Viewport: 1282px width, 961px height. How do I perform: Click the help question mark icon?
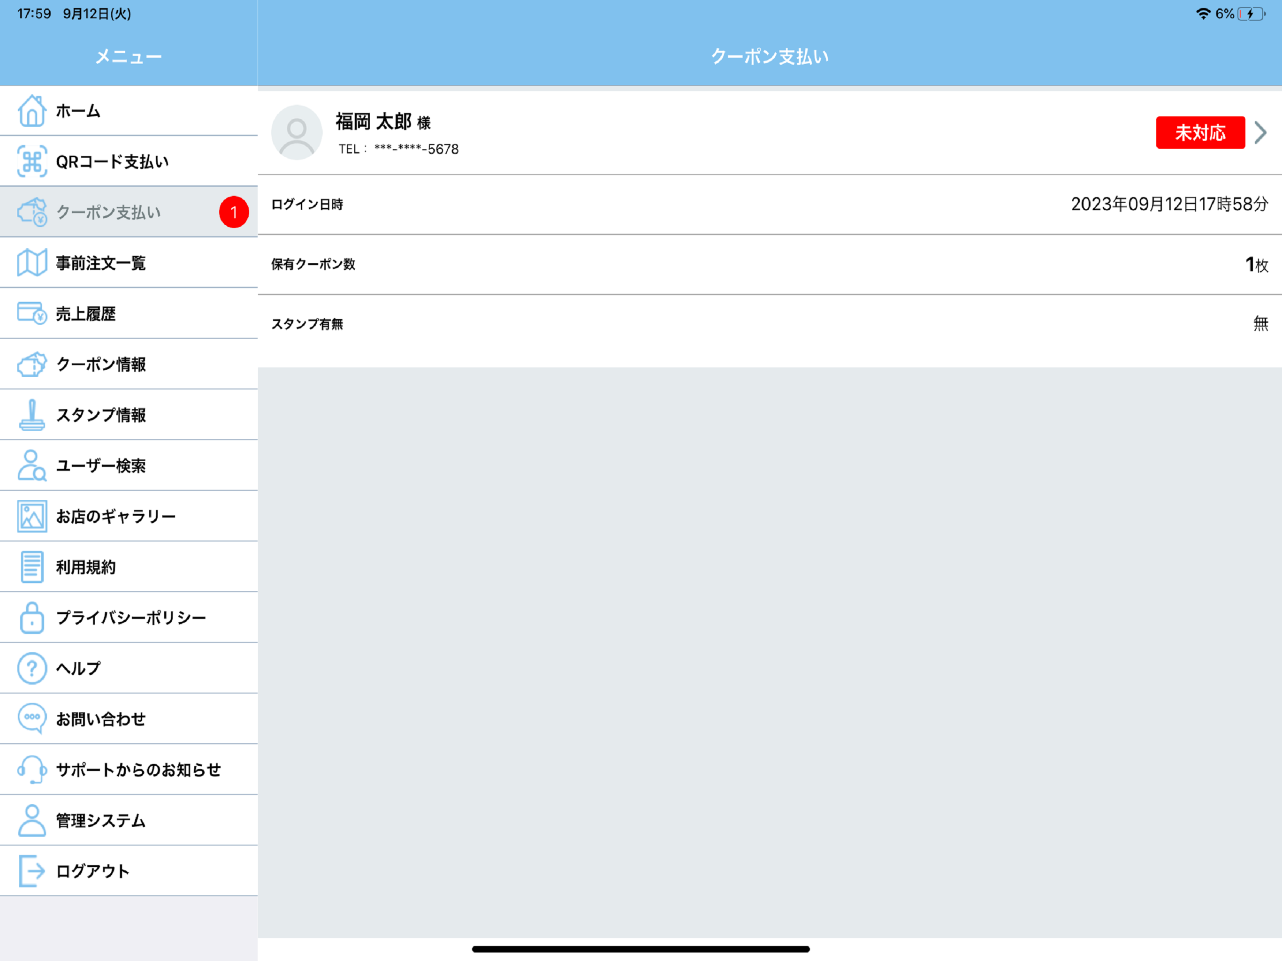click(32, 668)
